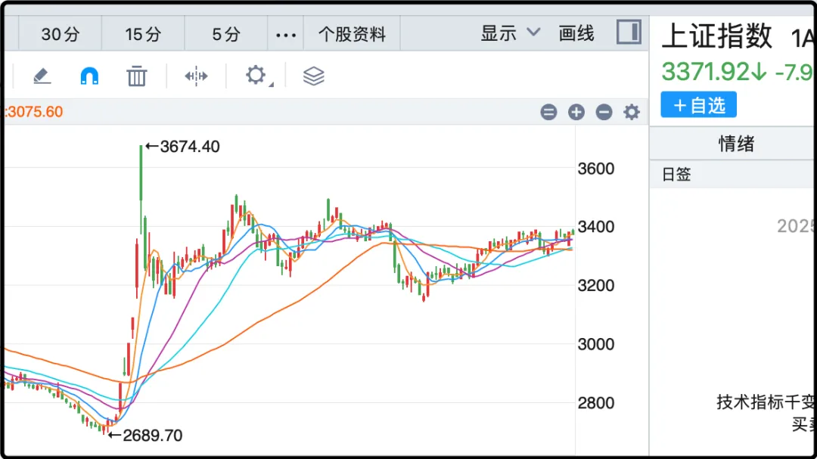The image size is (817, 459).
Task: Click the trash delete drawings icon
Action: coord(136,76)
